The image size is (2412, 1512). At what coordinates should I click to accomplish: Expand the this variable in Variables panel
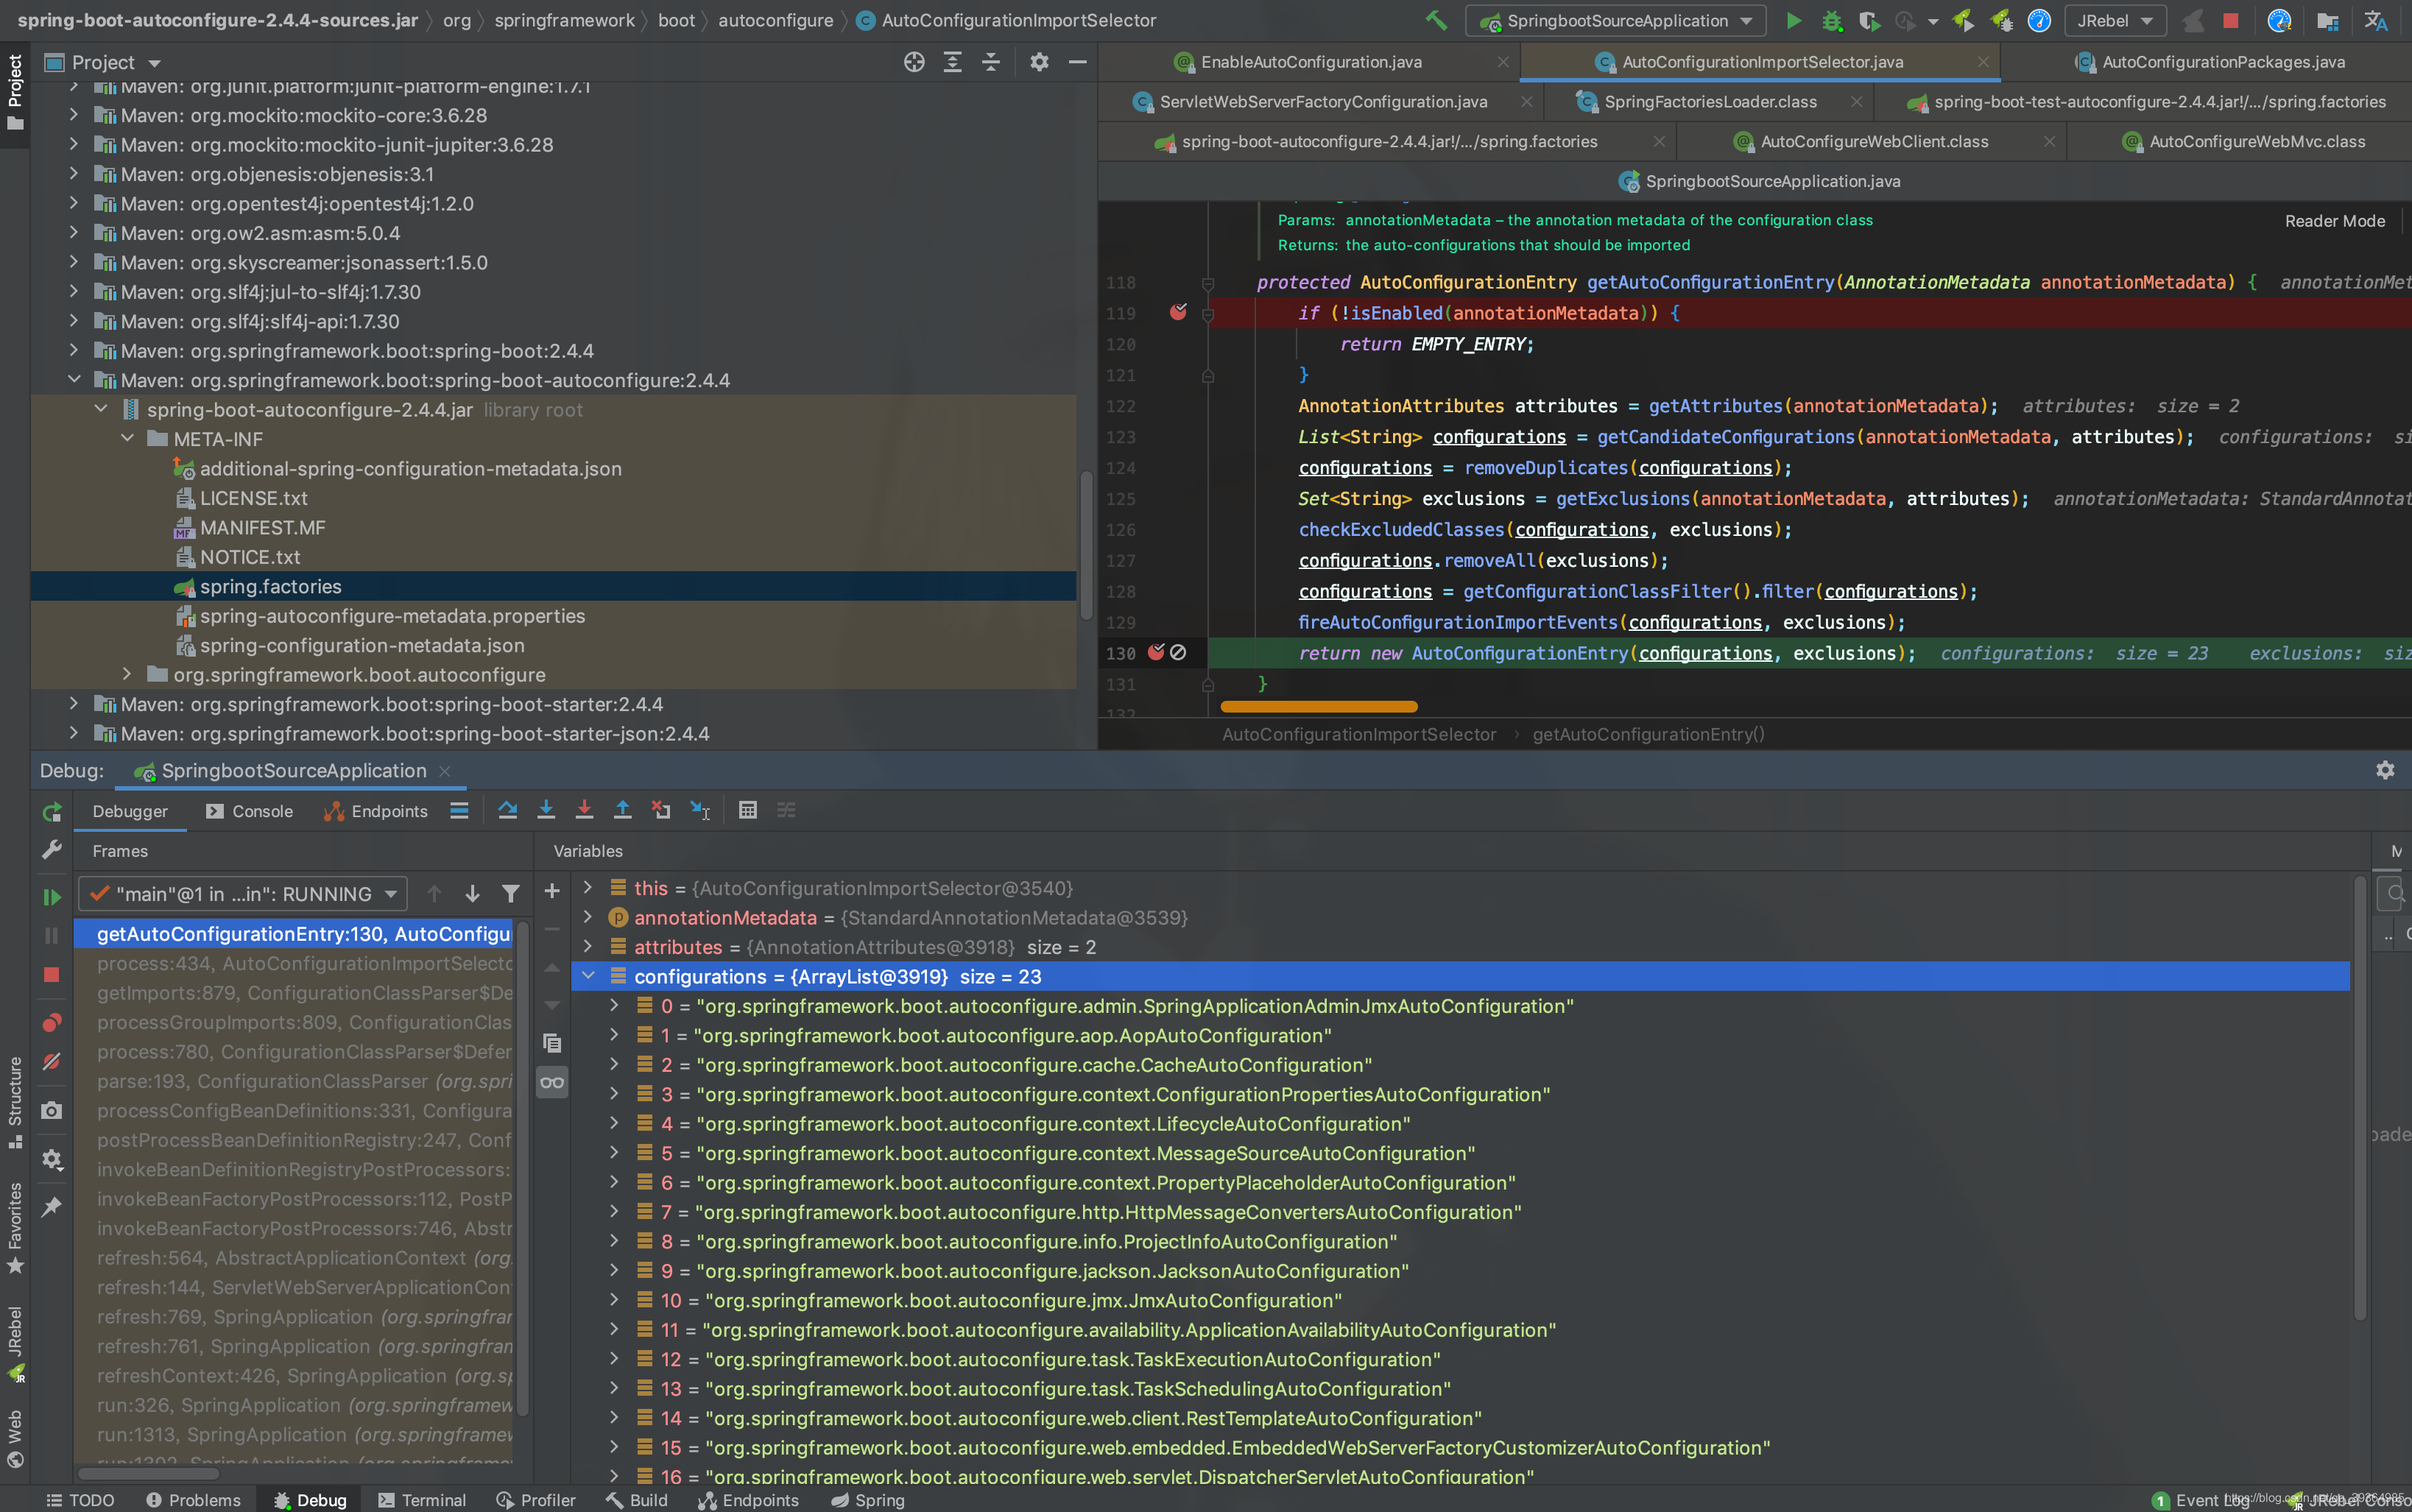point(589,888)
